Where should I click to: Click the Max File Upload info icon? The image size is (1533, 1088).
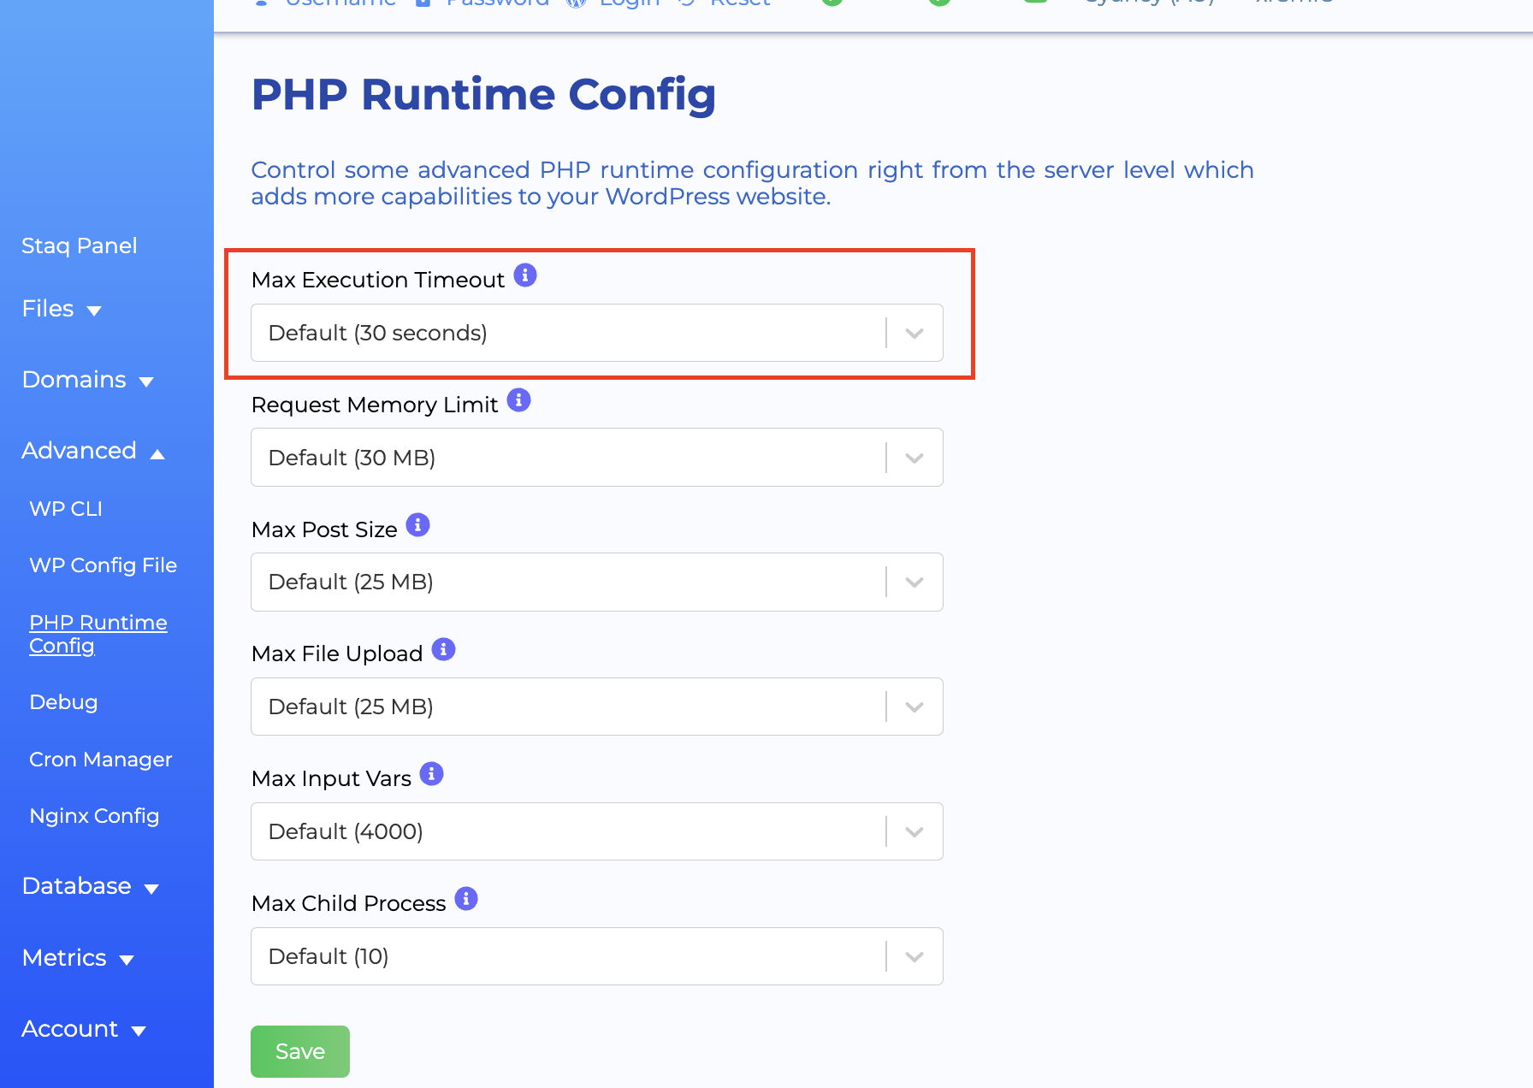443,649
